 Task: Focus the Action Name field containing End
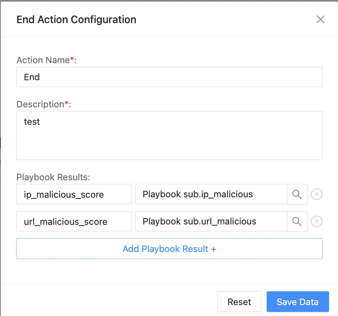[x=169, y=77]
